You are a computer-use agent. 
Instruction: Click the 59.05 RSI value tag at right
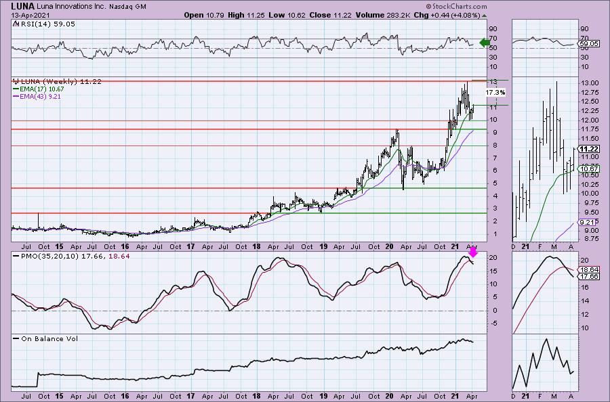tap(589, 43)
